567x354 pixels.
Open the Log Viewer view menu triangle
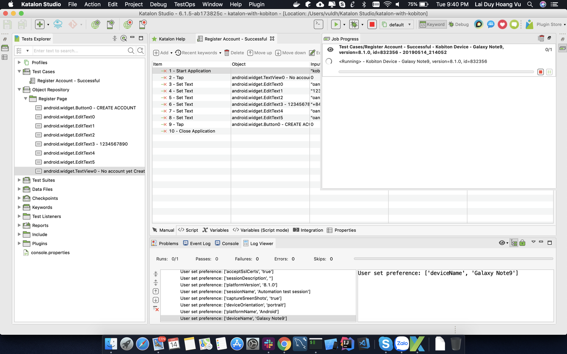coord(533,242)
